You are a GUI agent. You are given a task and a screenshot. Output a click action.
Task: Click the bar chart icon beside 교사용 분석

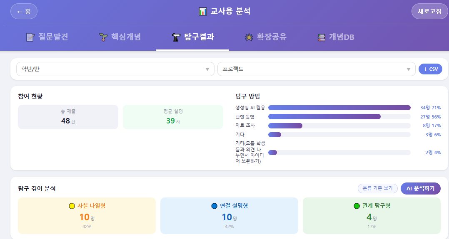click(x=203, y=12)
